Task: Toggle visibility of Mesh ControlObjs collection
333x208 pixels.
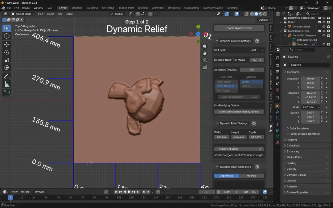Action: (x=324, y=31)
